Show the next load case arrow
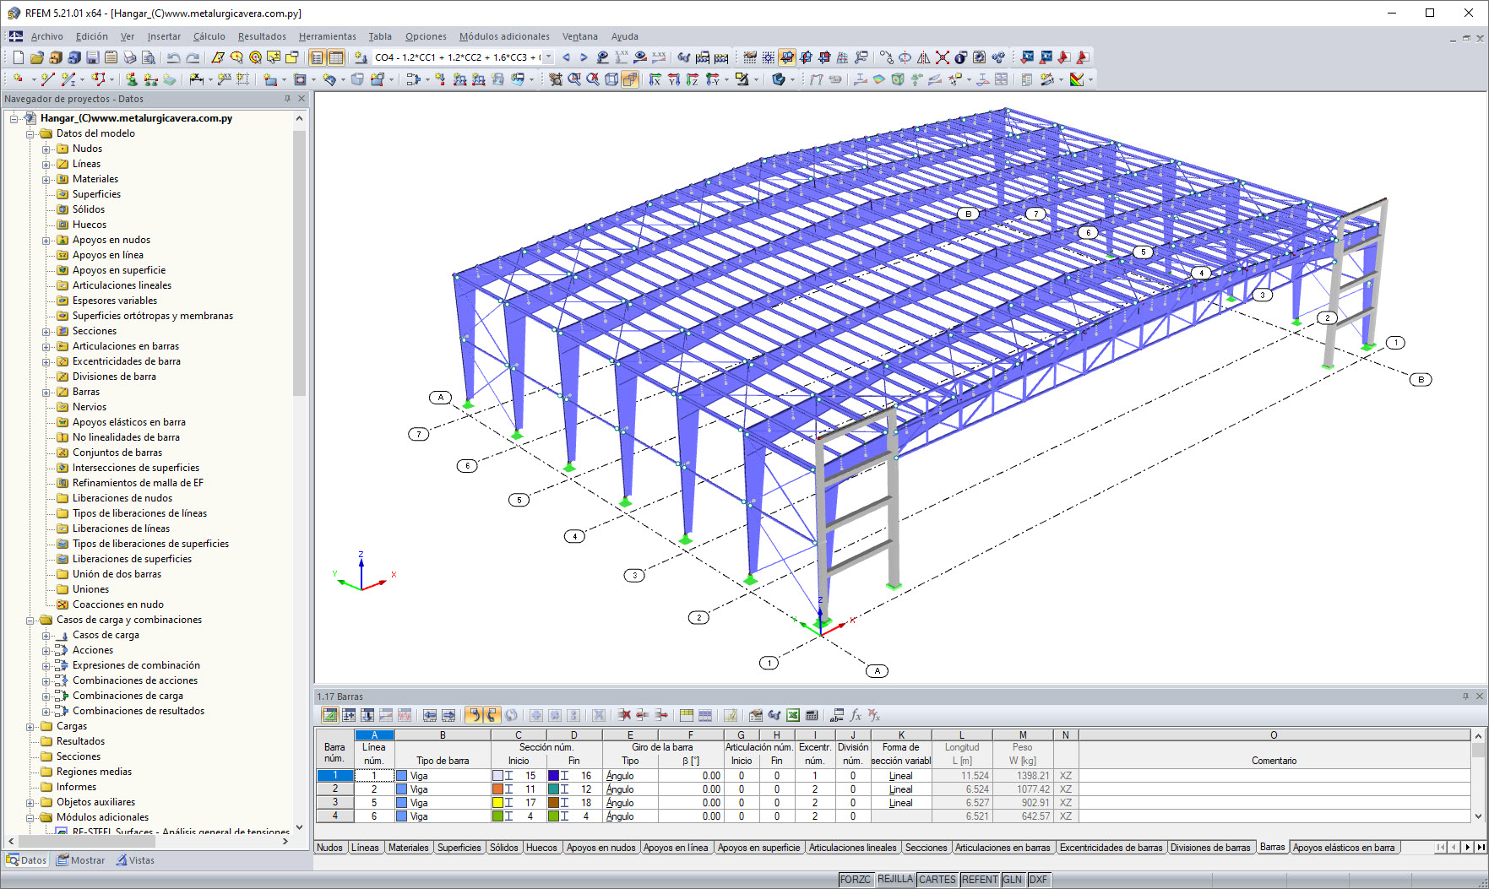Viewport: 1489px width, 889px height. coord(584,57)
